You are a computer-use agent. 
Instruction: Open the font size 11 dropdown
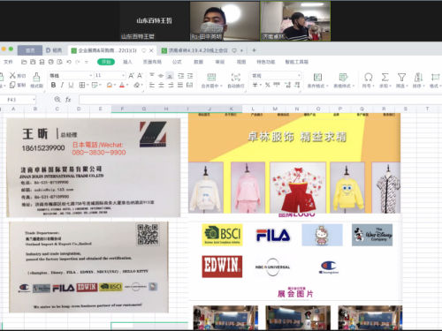tap(110, 76)
